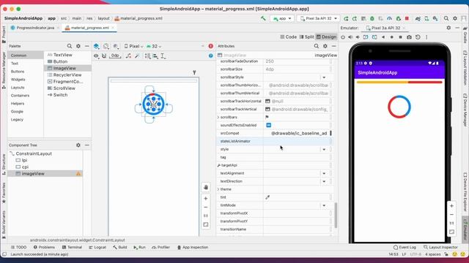Click the linear progress bar in emulator
The width and height of the screenshot is (469, 263).
click(399, 83)
